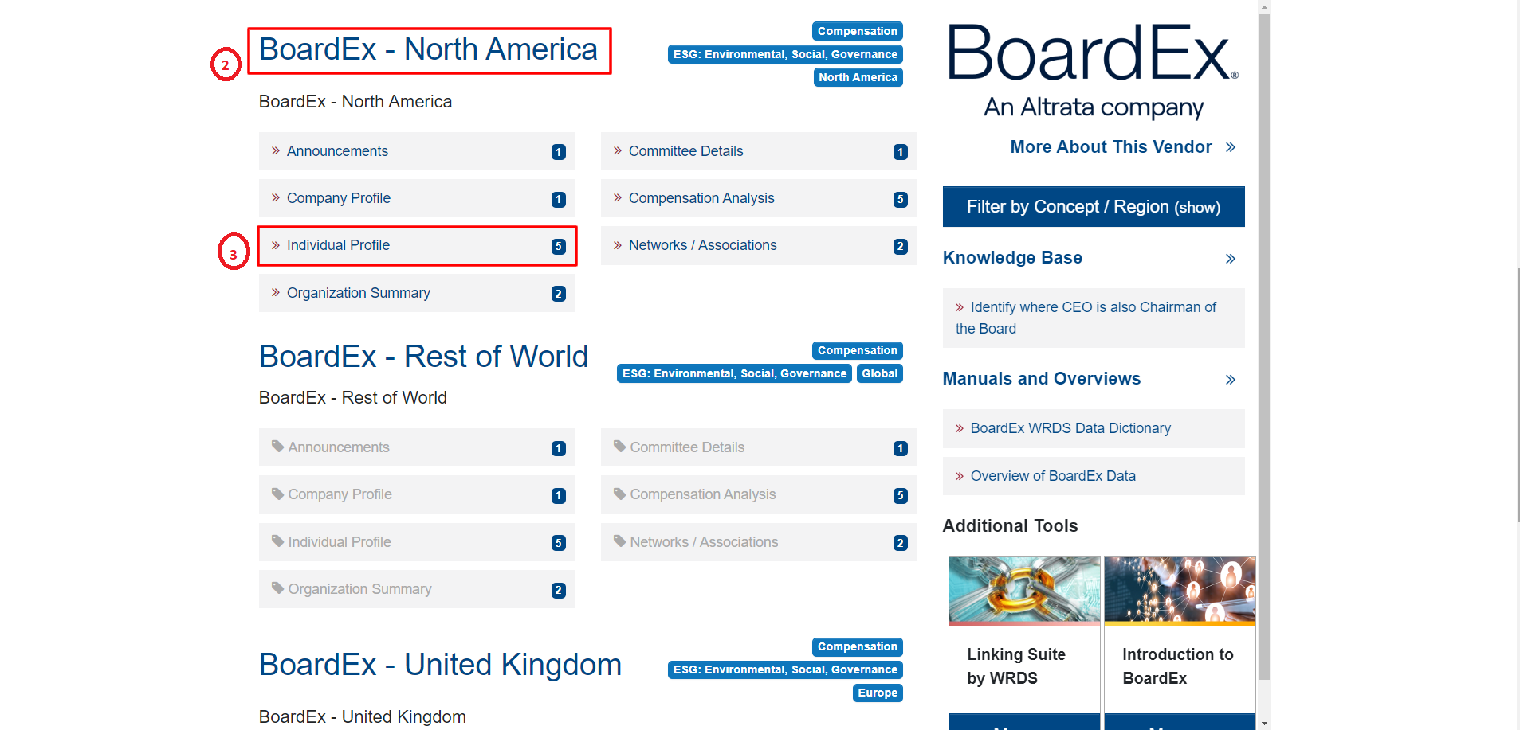The image size is (1520, 730).
Task: Click the ESG tag beside United Kingdom
Action: (x=785, y=669)
